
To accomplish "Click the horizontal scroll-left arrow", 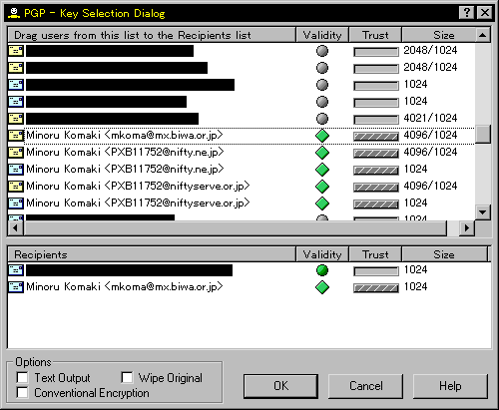I will coord(15,228).
